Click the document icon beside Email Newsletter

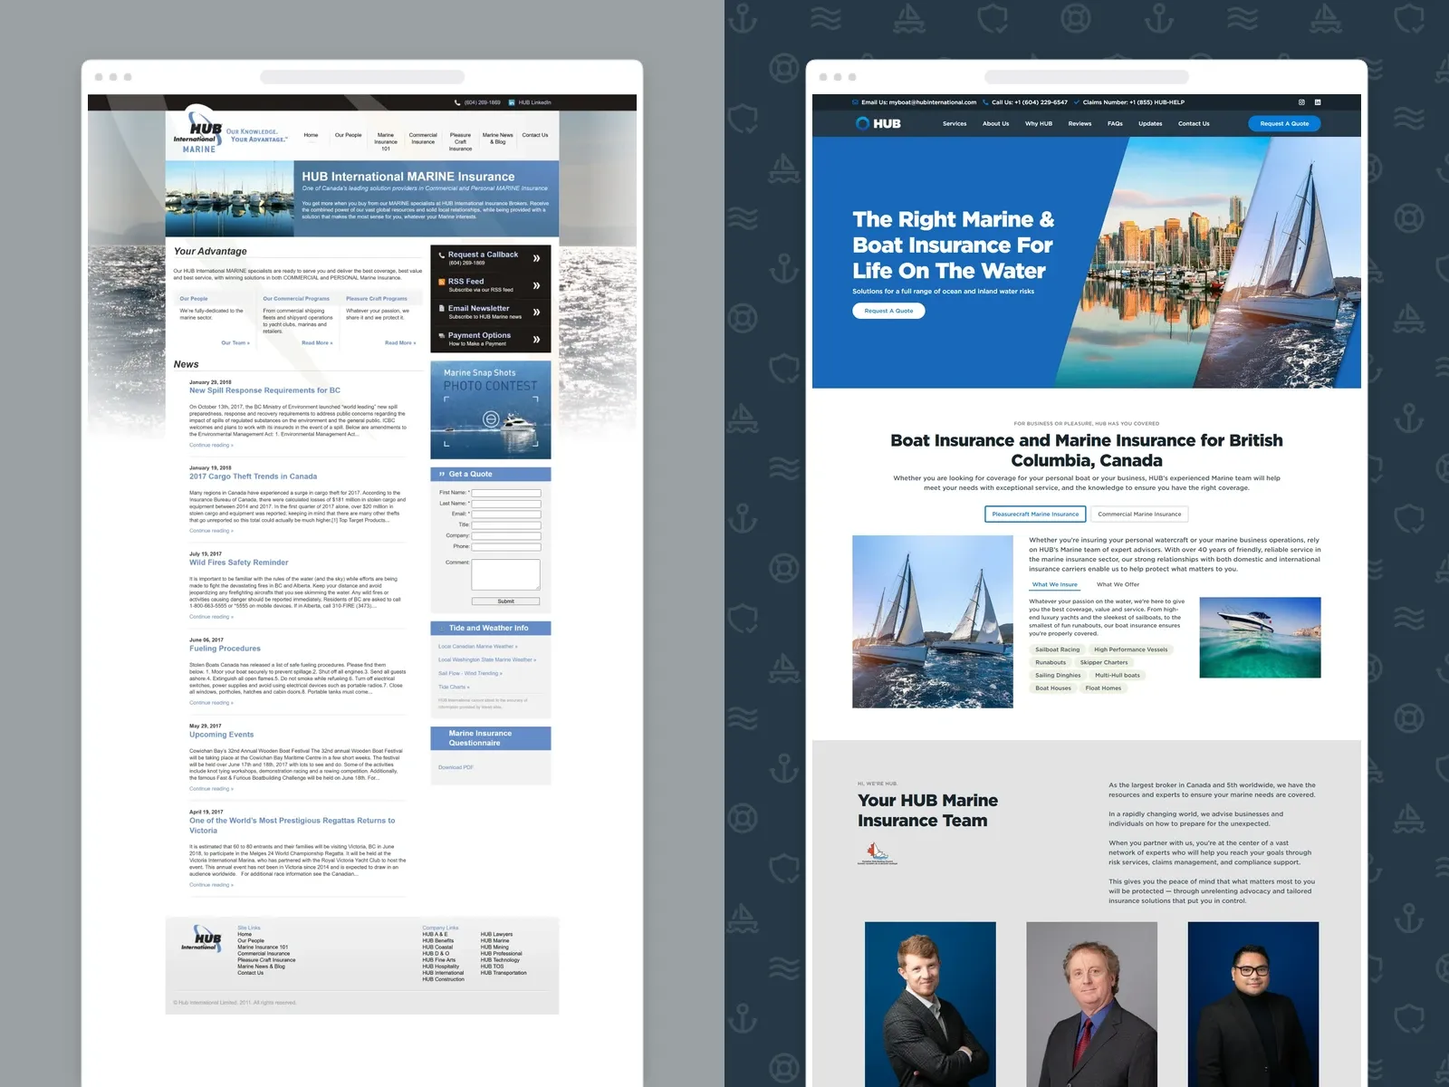pyautogui.click(x=441, y=308)
